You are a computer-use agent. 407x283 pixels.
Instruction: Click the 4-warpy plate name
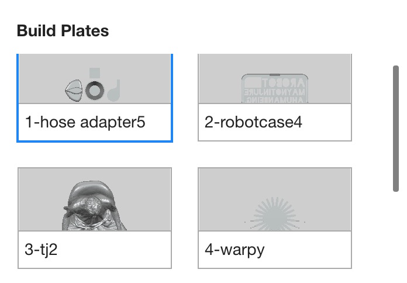click(x=234, y=250)
